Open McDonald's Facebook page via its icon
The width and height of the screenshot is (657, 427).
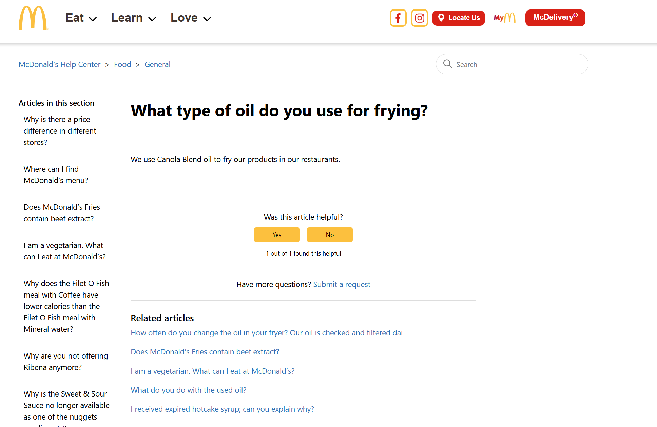click(x=398, y=18)
